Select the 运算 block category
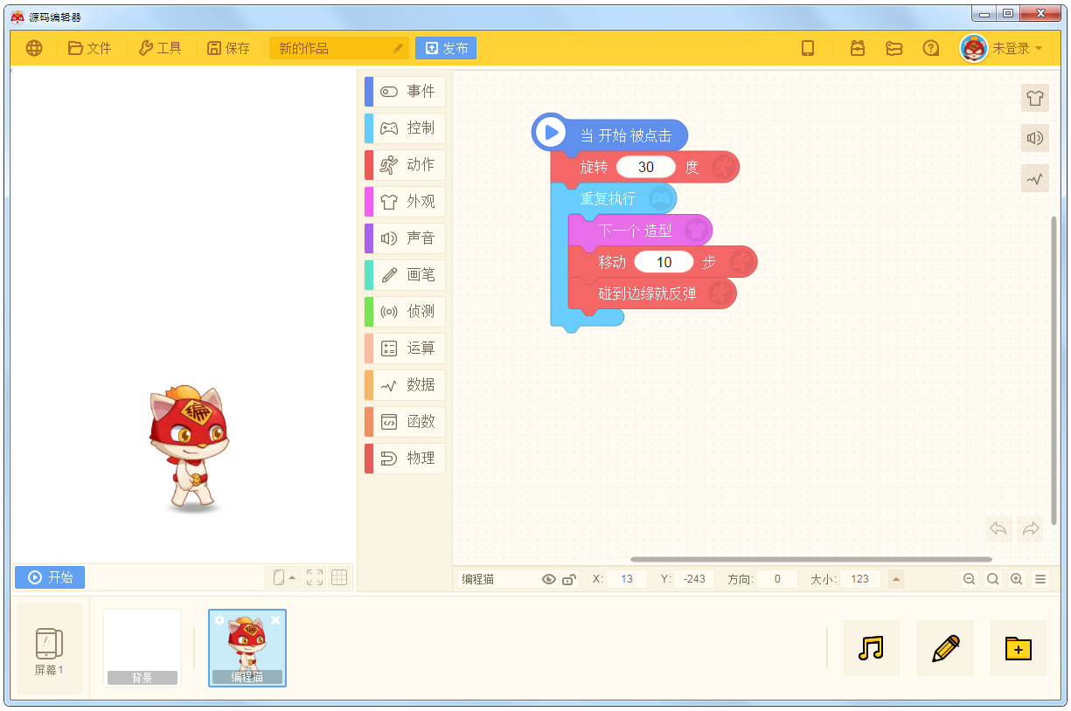 point(405,349)
